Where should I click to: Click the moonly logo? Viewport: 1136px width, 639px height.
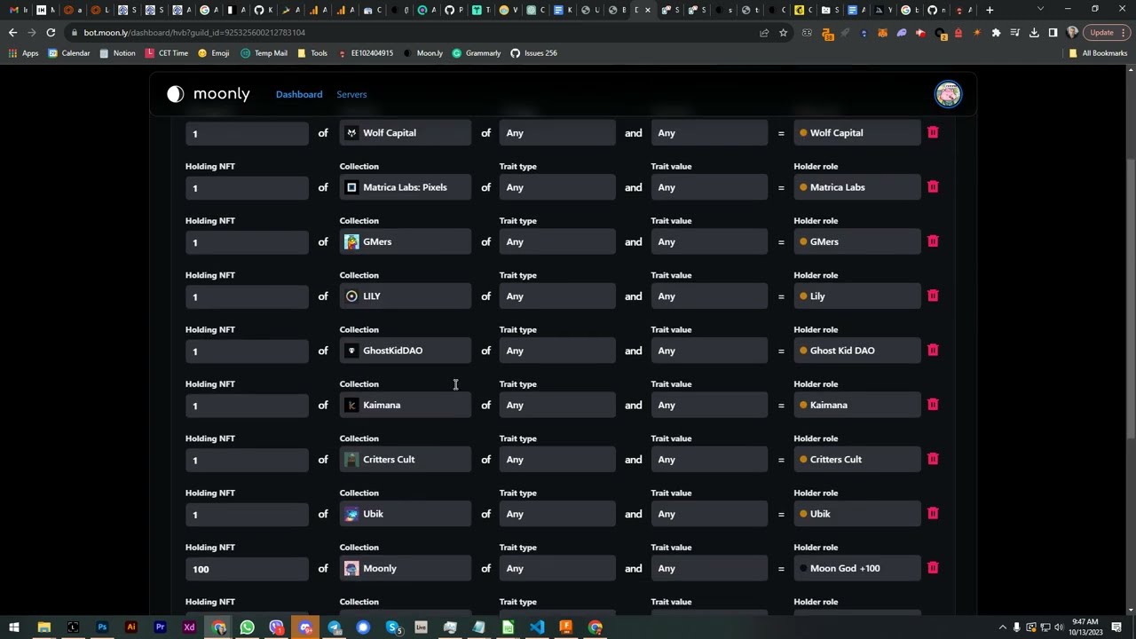click(x=209, y=94)
